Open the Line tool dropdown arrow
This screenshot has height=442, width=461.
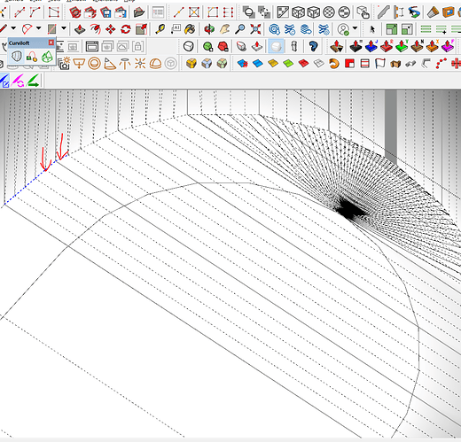(13, 28)
